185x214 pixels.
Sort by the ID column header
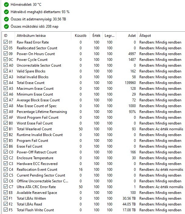tap(8, 36)
